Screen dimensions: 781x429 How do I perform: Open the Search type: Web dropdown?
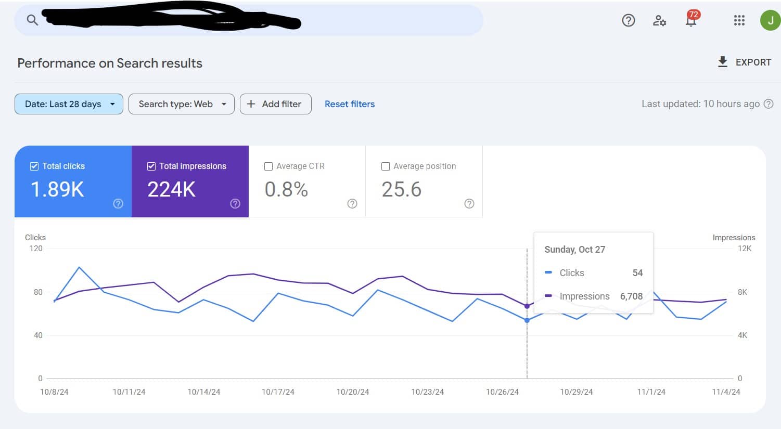(182, 104)
